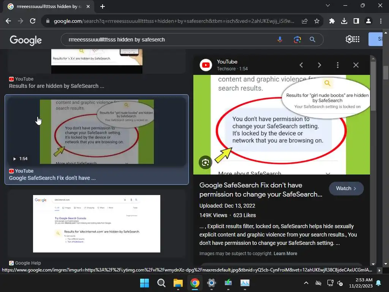This screenshot has width=389, height=292.
Task: Click the preview panel scrollbar thumb
Action: 373,86
